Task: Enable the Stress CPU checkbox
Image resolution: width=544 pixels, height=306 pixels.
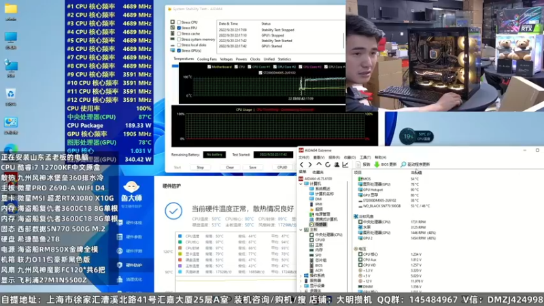Action: tap(179, 22)
